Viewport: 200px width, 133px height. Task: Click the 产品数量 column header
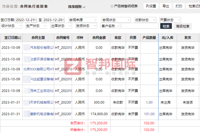[149, 38]
